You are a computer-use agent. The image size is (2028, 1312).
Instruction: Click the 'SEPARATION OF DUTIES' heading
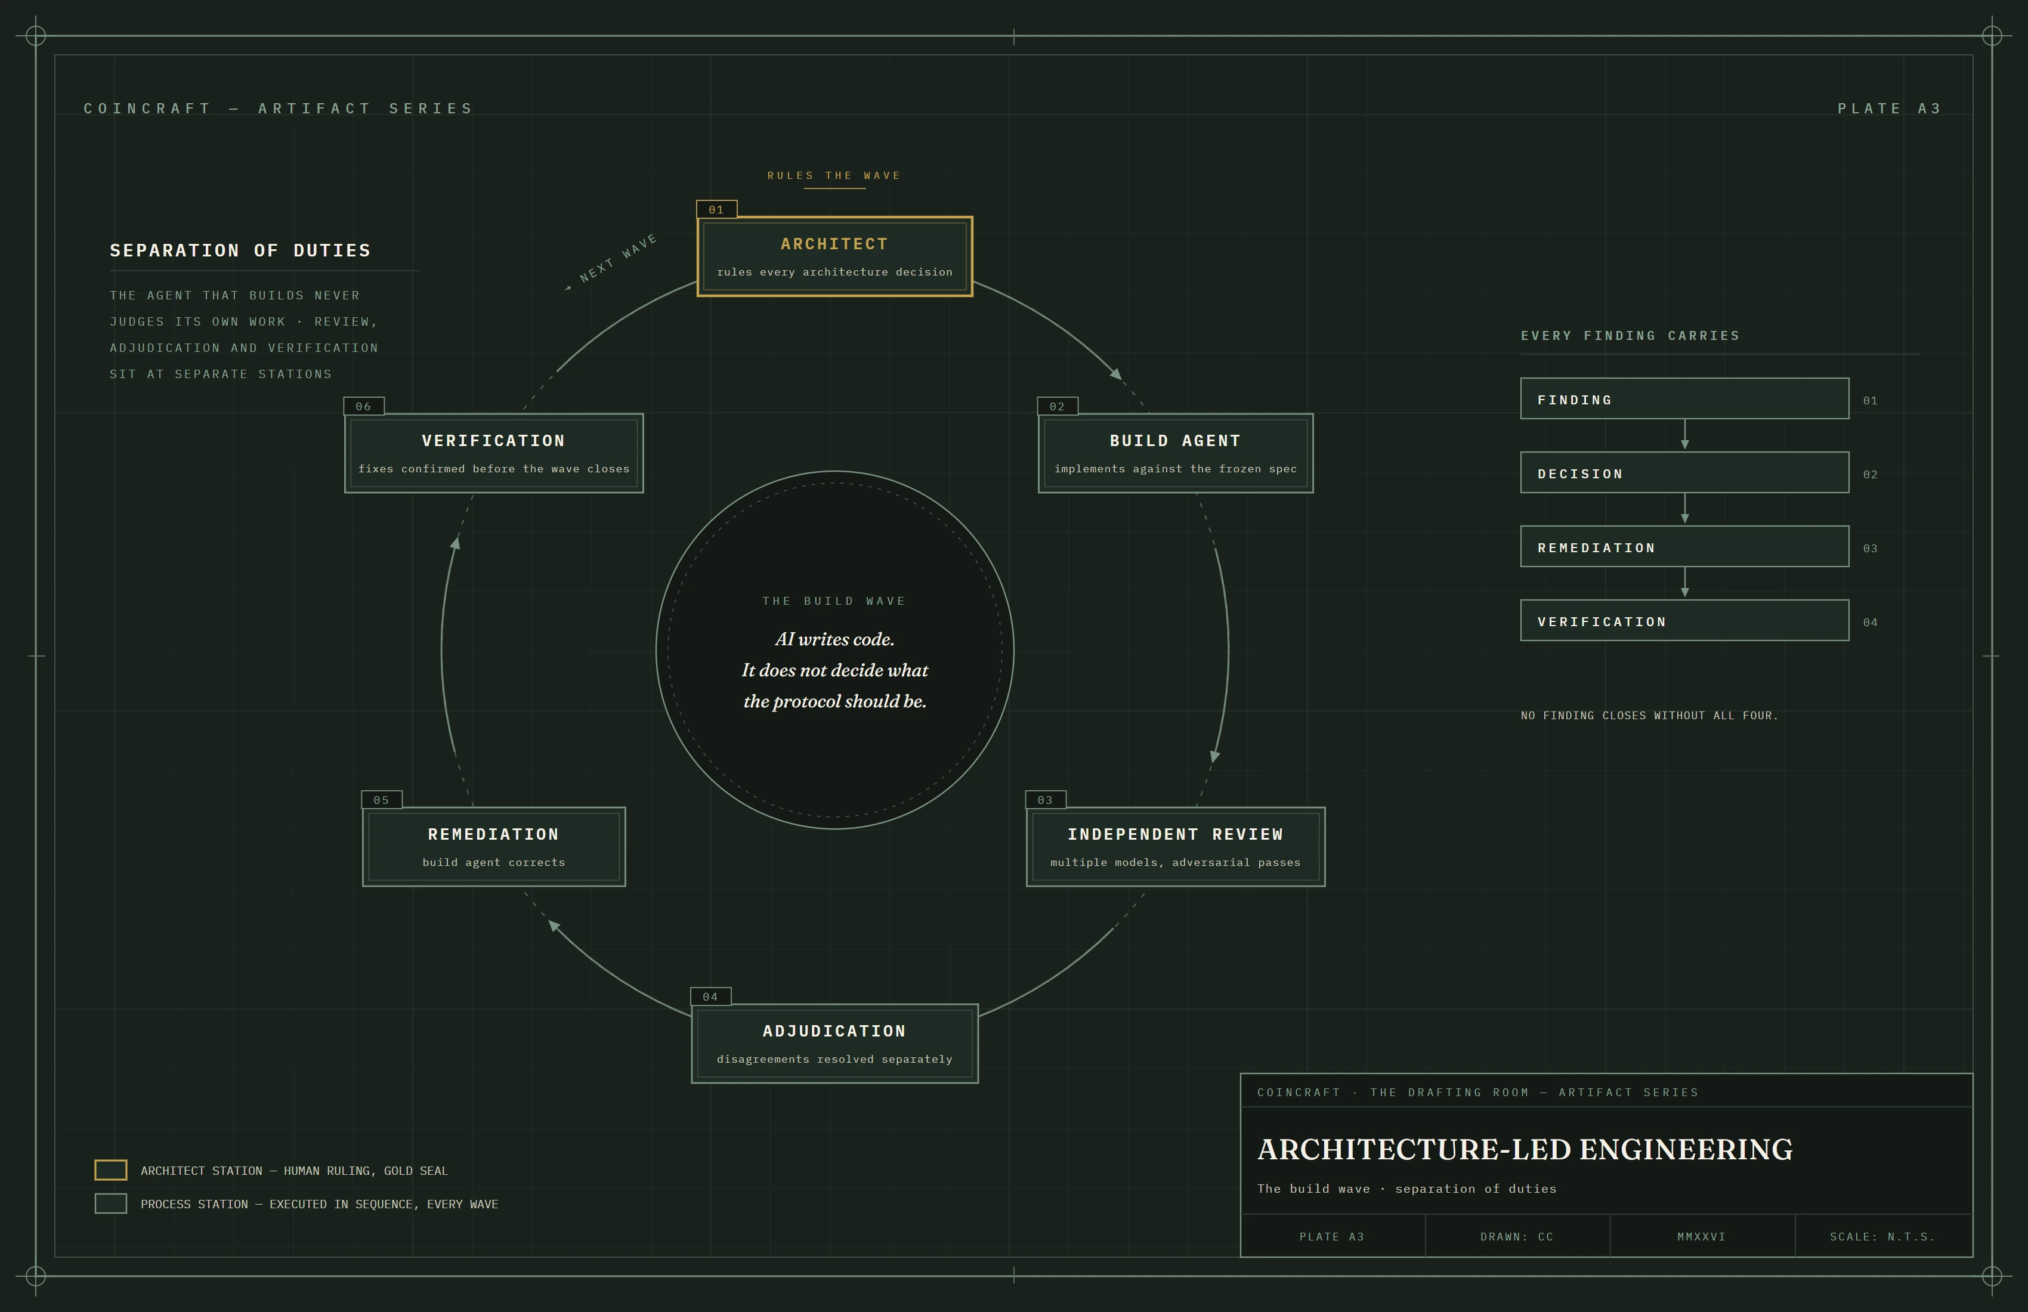(240, 250)
